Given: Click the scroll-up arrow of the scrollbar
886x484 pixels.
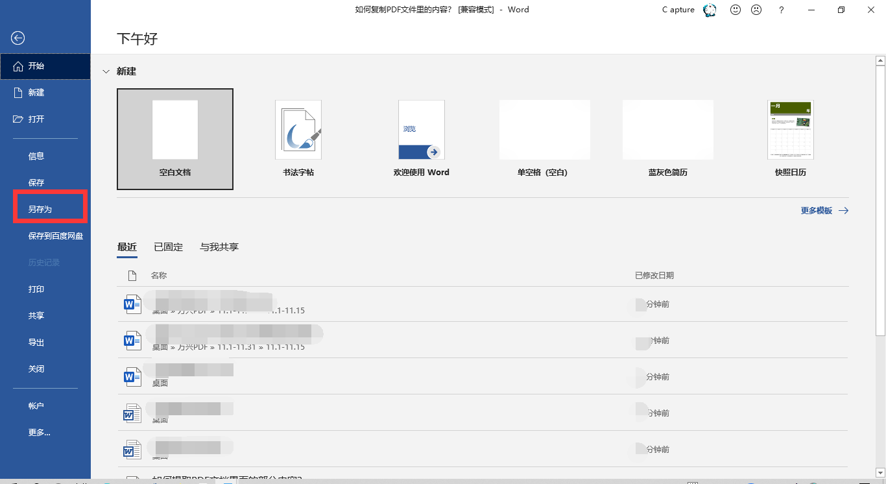Looking at the screenshot, I should tap(880, 60).
